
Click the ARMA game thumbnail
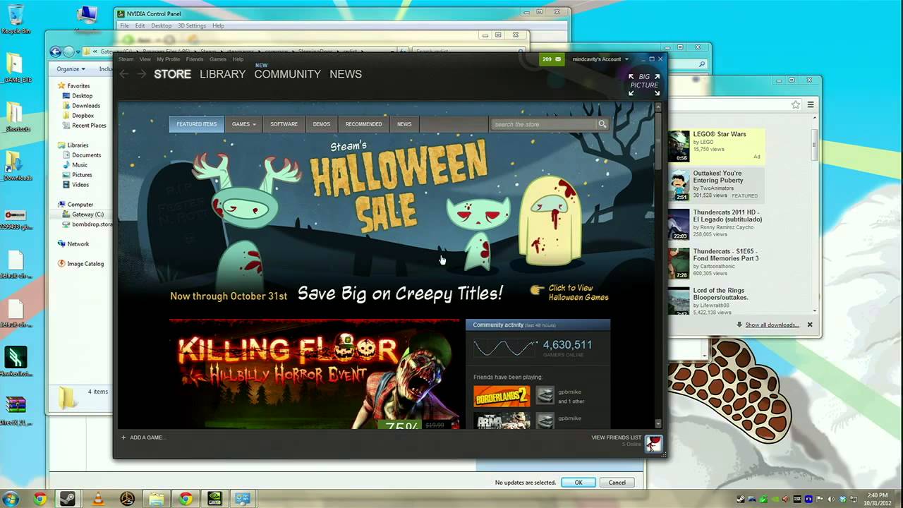[502, 421]
